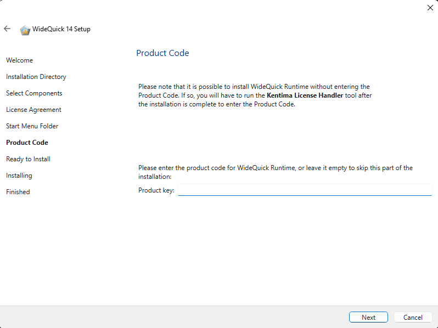Focus the Product key input field

(x=305, y=190)
